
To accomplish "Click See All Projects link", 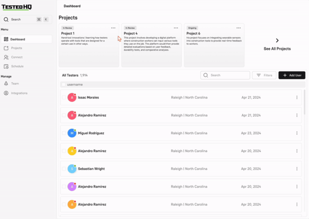I will pos(277,48).
